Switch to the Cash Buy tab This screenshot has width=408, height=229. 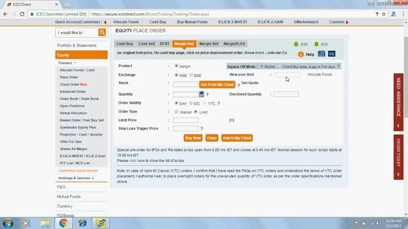pos(124,44)
